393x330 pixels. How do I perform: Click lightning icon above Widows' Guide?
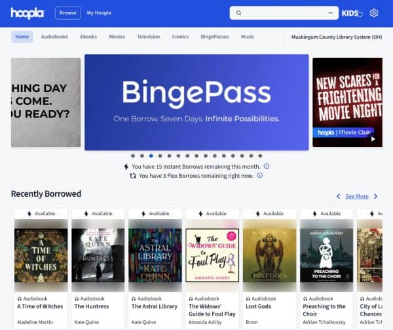(x=200, y=214)
